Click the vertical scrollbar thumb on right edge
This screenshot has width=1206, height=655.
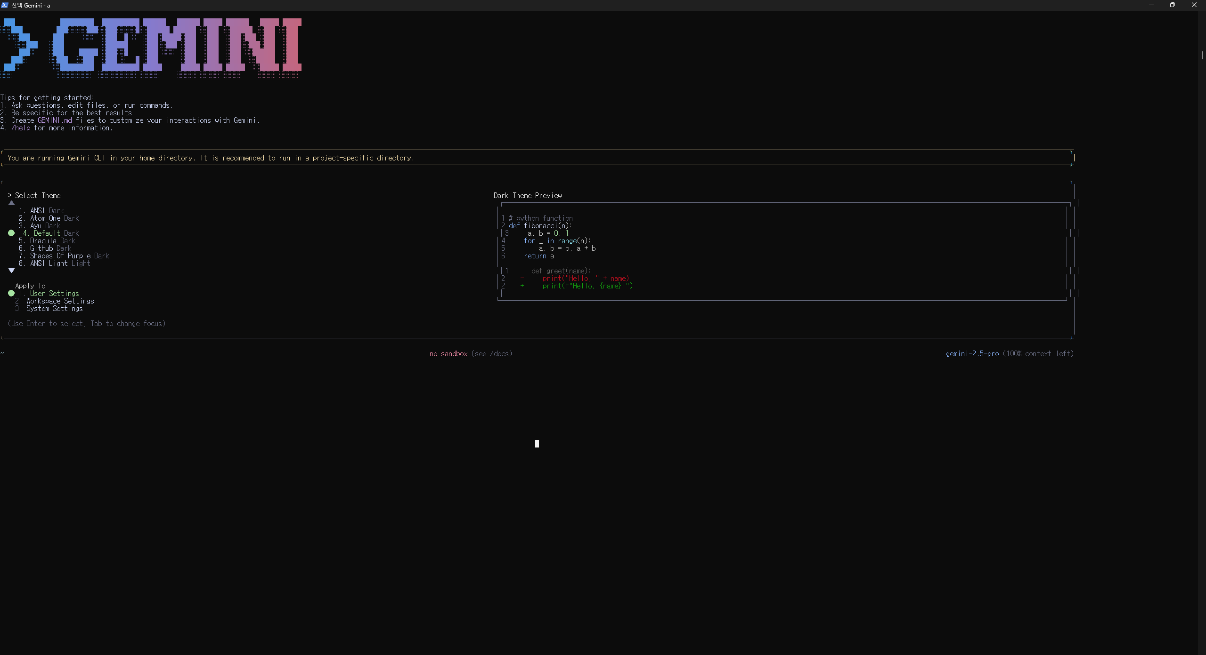click(x=1202, y=56)
